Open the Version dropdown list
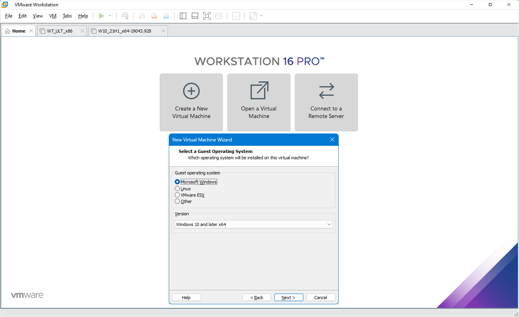Viewport: 519px width, 317px height. pos(254,224)
